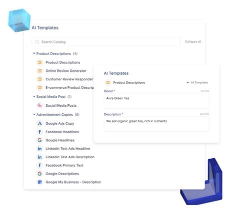Click the Social Media Posts link icon

(39, 105)
